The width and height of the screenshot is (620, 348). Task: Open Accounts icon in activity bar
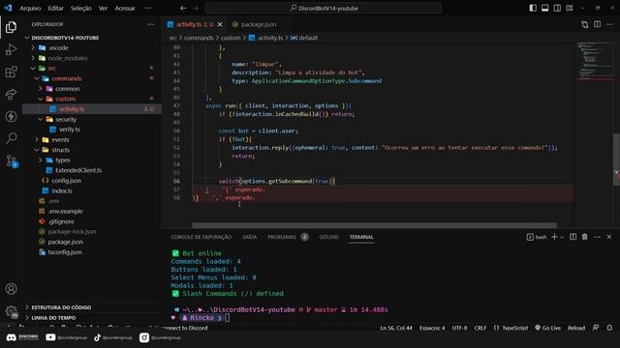click(x=11, y=289)
